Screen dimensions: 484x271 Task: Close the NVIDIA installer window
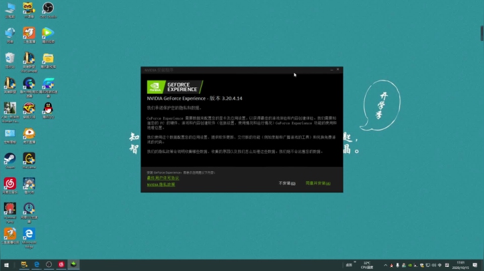tap(338, 70)
